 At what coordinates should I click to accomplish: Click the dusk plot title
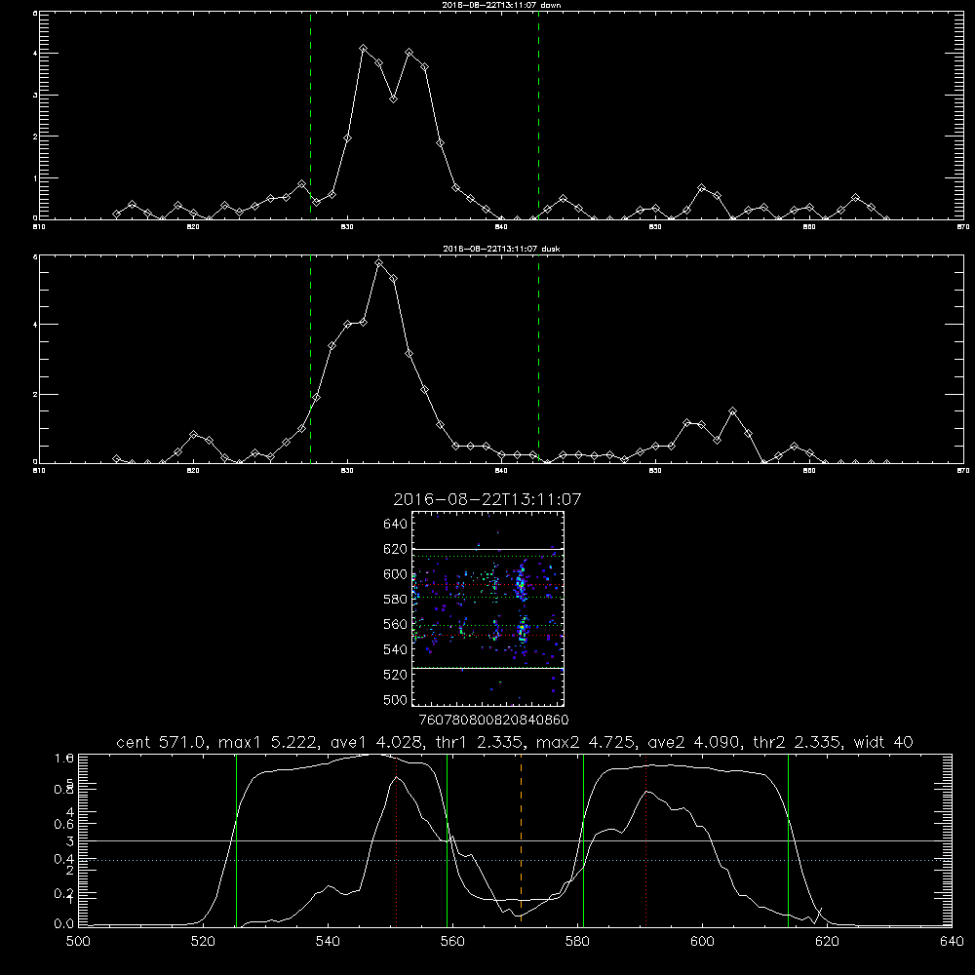[501, 249]
